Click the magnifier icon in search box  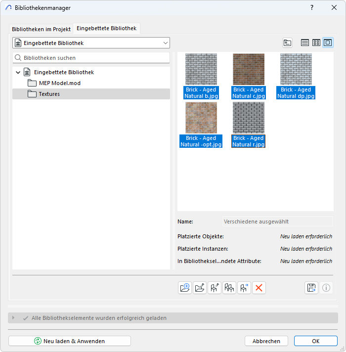pos(18,58)
